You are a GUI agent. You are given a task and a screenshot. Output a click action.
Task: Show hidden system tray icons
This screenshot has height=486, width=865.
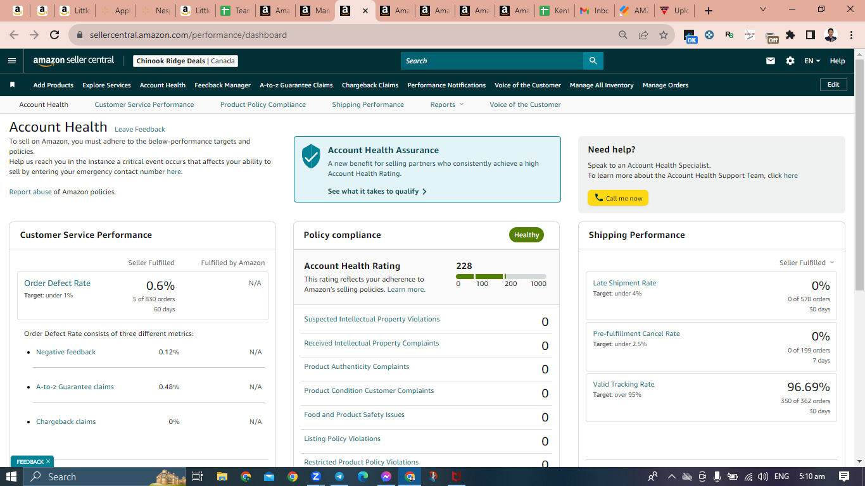(672, 477)
